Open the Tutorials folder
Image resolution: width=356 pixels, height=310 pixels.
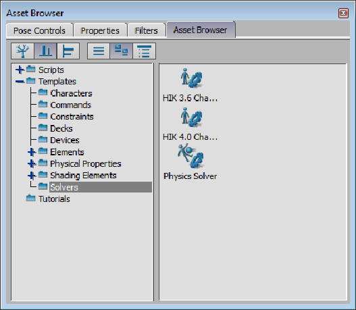pos(54,199)
